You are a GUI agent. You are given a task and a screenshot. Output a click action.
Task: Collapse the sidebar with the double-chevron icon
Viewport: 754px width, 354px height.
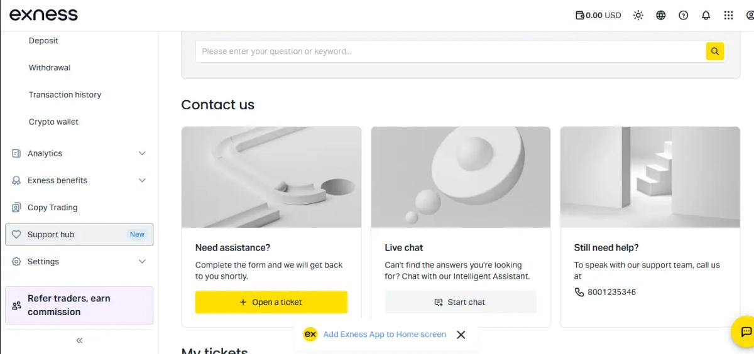point(79,340)
